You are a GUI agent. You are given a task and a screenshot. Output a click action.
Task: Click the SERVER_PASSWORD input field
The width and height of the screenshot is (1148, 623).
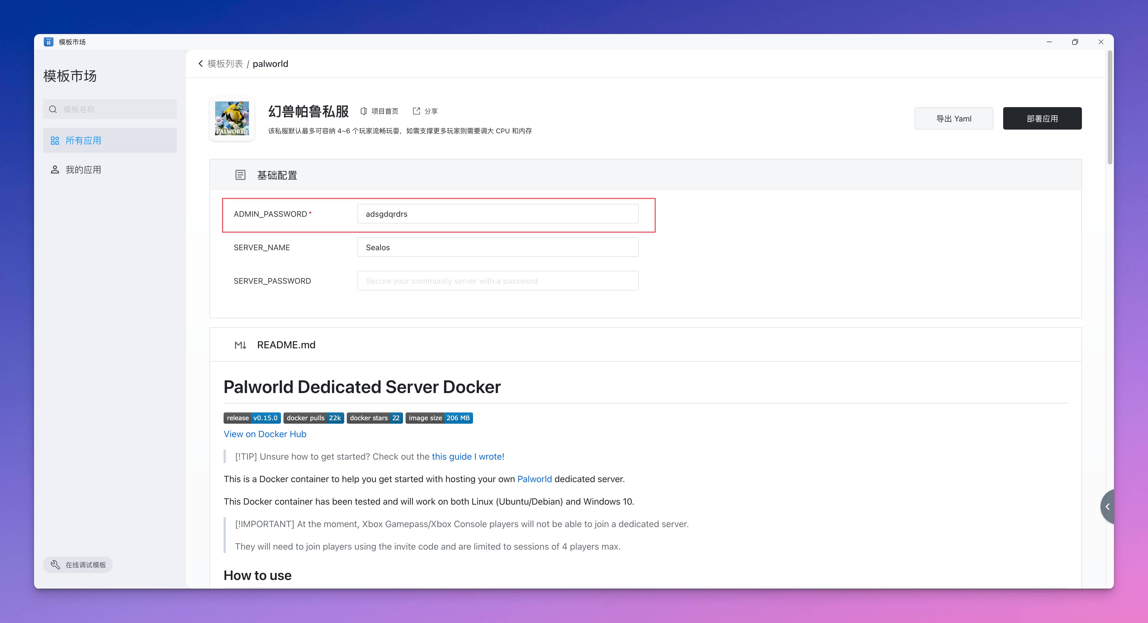coord(498,281)
